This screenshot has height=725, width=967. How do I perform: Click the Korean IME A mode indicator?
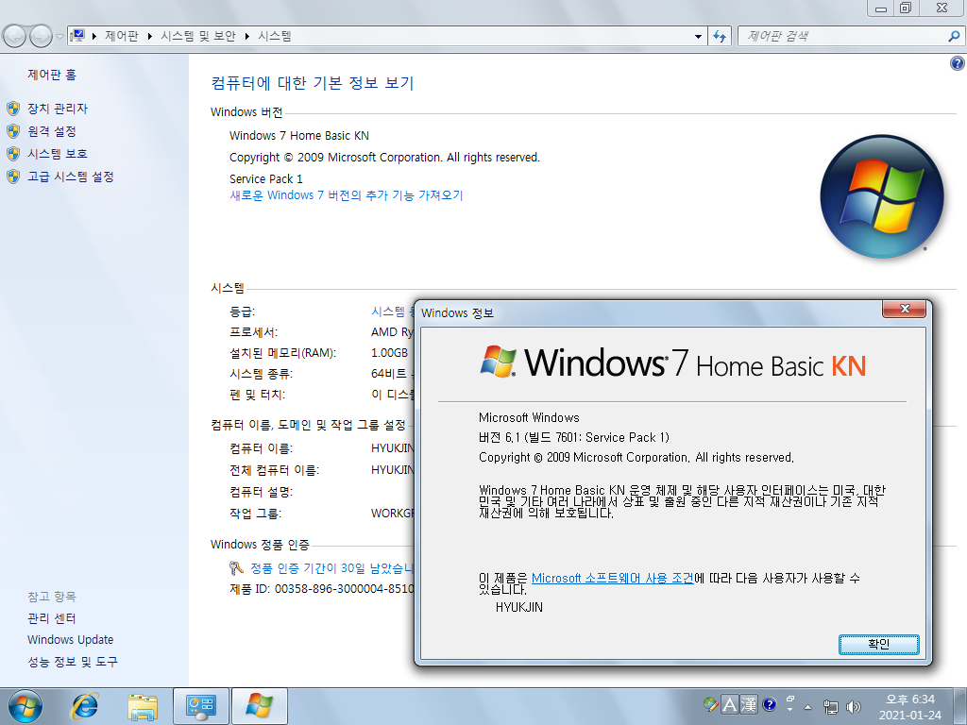pyautogui.click(x=730, y=704)
